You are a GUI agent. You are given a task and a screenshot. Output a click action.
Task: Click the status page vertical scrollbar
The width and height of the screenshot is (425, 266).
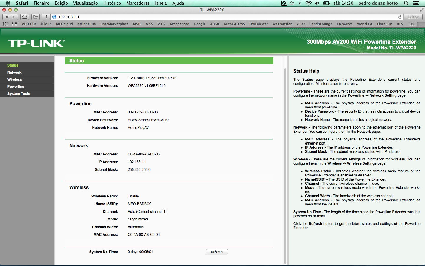click(x=285, y=166)
